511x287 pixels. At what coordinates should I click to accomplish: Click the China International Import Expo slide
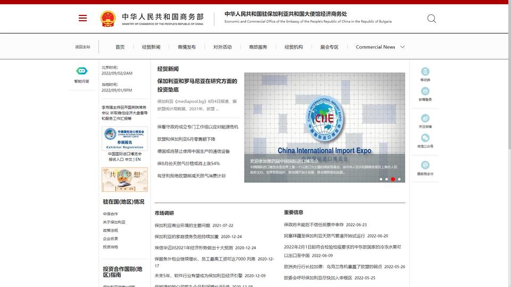(325, 128)
